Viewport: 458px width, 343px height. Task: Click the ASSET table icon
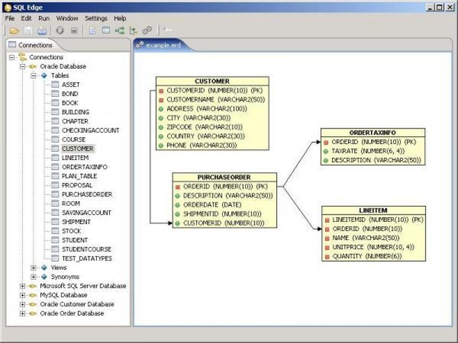(55, 85)
